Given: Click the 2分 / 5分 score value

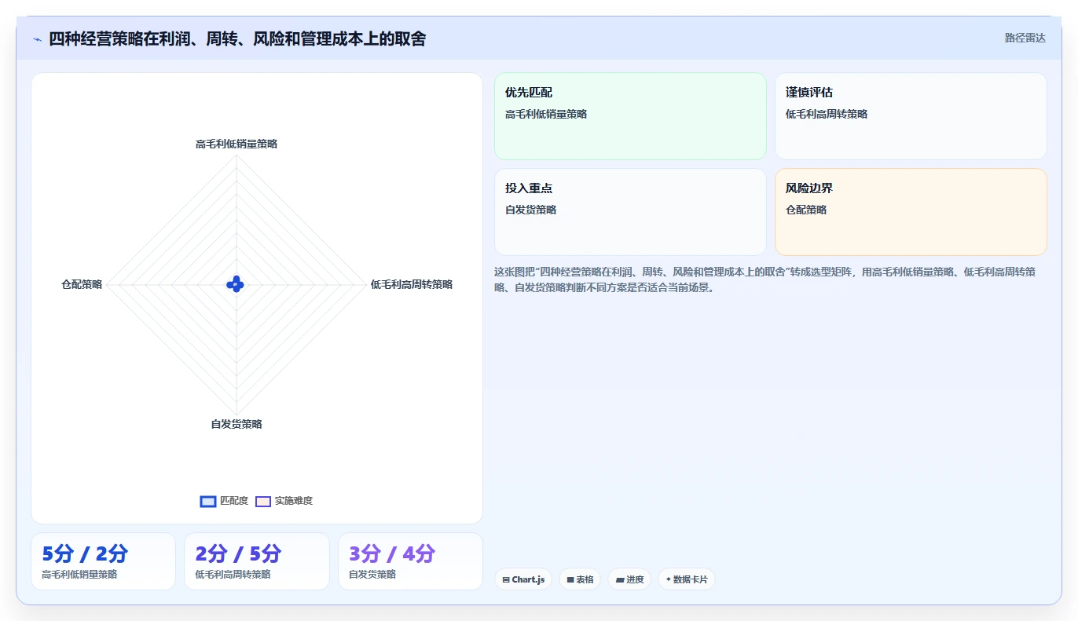Looking at the screenshot, I should click(238, 553).
